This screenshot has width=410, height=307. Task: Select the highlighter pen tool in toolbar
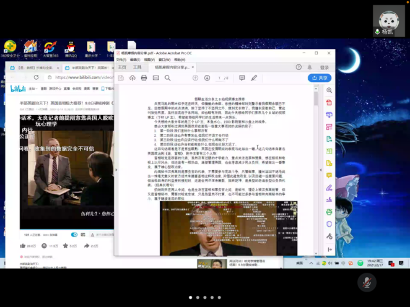(254, 78)
